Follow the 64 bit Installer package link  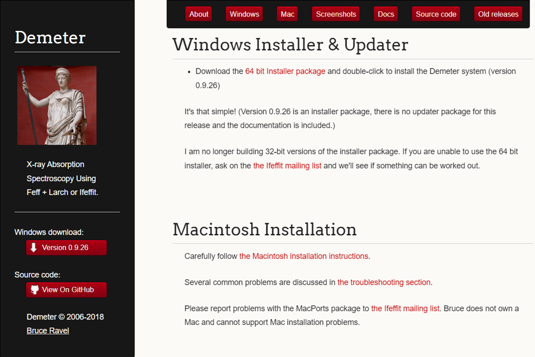pyautogui.click(x=285, y=71)
